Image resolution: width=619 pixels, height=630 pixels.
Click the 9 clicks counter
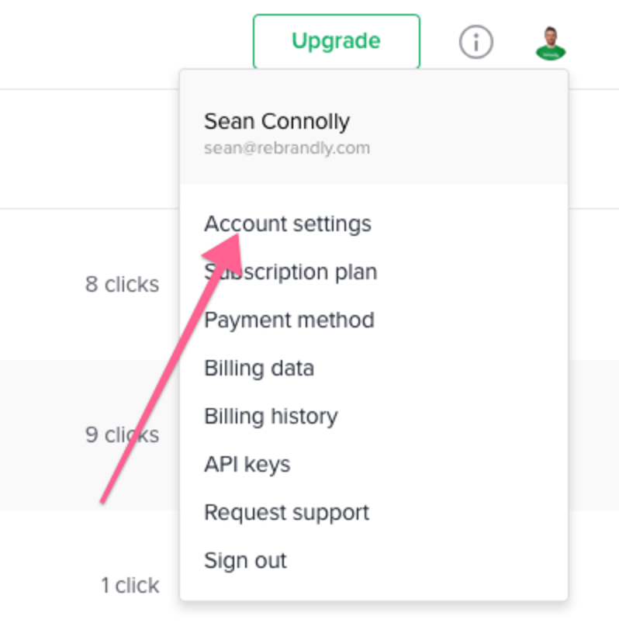coord(122,434)
